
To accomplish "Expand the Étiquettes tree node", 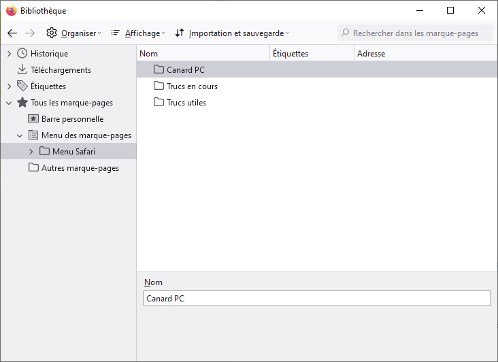I will point(10,86).
